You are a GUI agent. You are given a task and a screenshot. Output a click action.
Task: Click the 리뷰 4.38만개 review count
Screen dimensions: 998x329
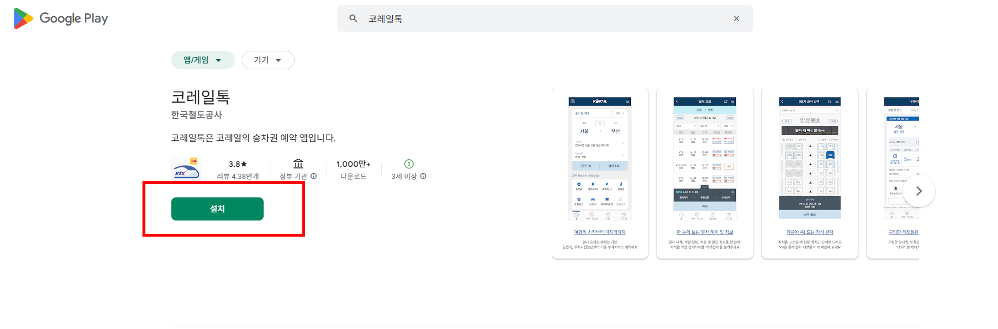click(238, 176)
